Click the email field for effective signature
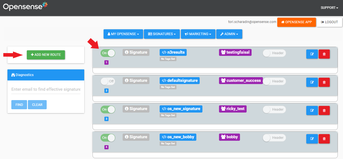 point(46,89)
